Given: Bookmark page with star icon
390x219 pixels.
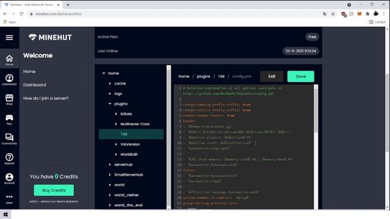Looking at the screenshot, I should click(x=333, y=14).
